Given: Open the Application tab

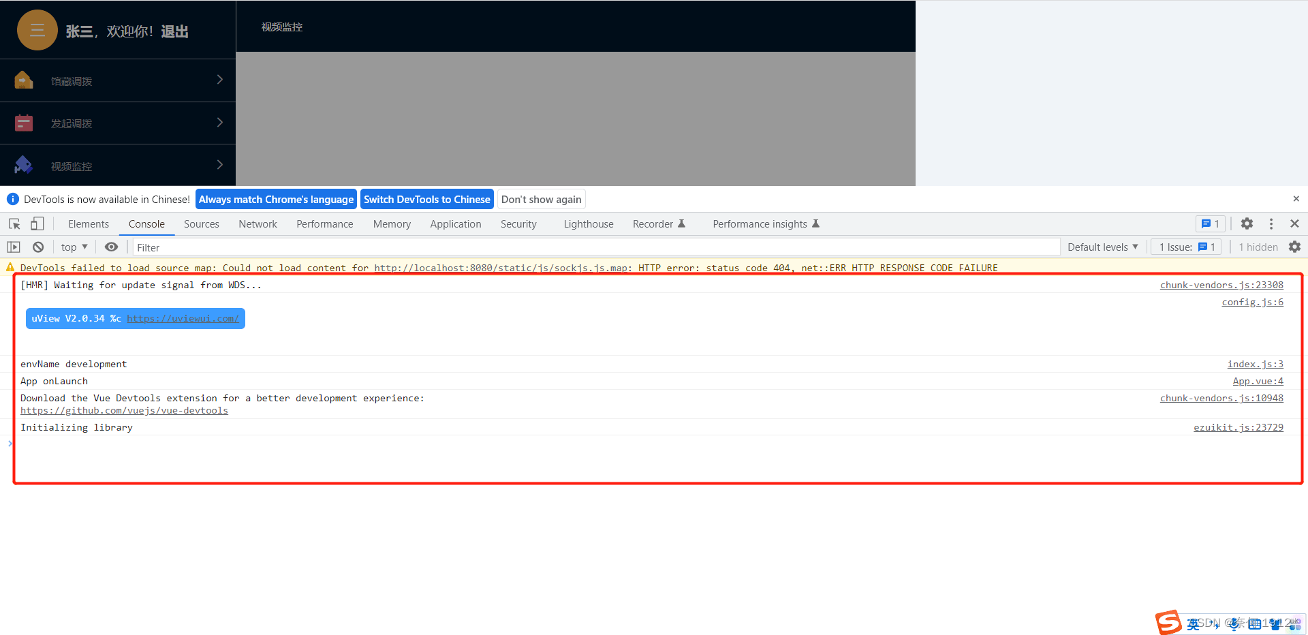Looking at the screenshot, I should click(456, 223).
